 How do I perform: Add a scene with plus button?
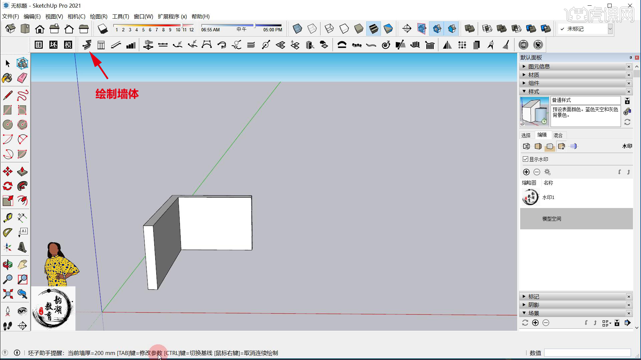535,323
